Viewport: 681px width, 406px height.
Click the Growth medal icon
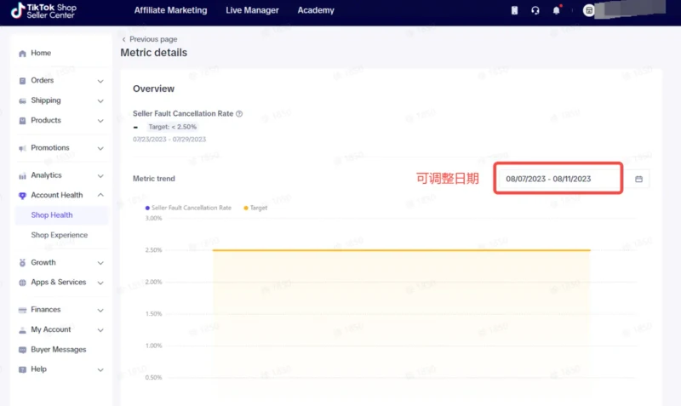tap(23, 263)
